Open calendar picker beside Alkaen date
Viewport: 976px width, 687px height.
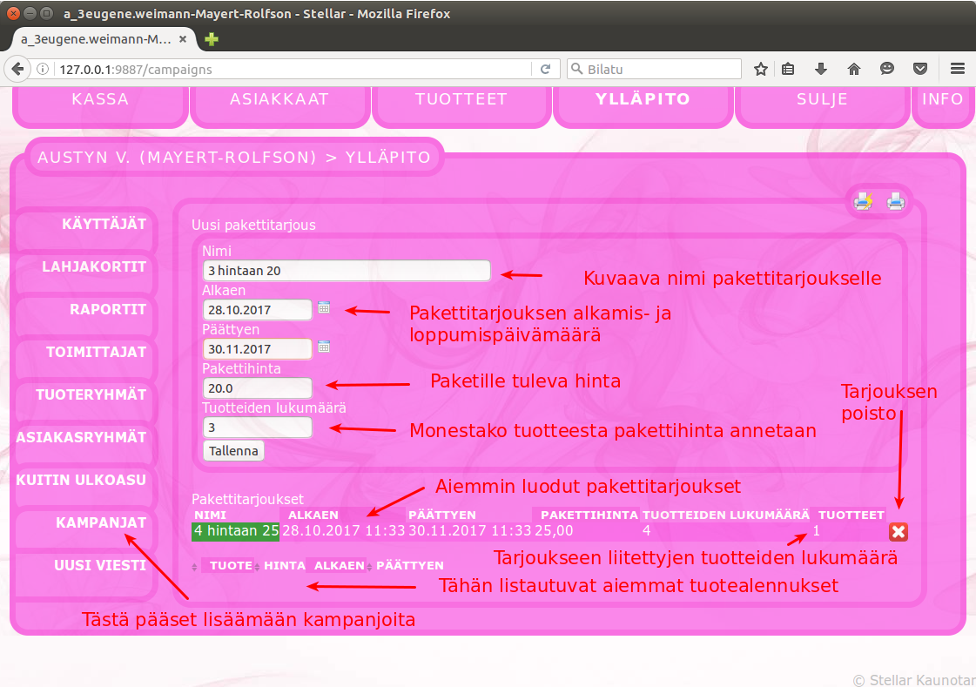point(324,307)
